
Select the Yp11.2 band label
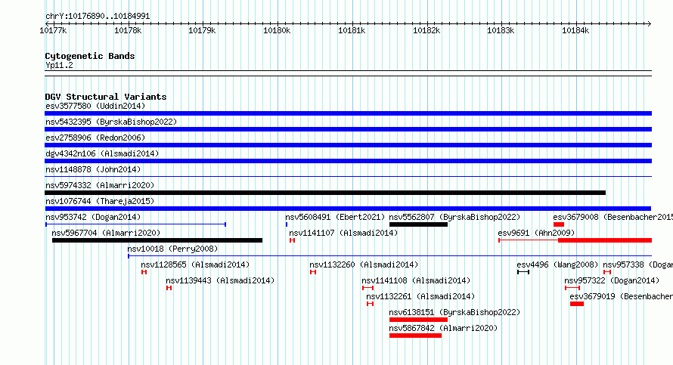tap(59, 65)
